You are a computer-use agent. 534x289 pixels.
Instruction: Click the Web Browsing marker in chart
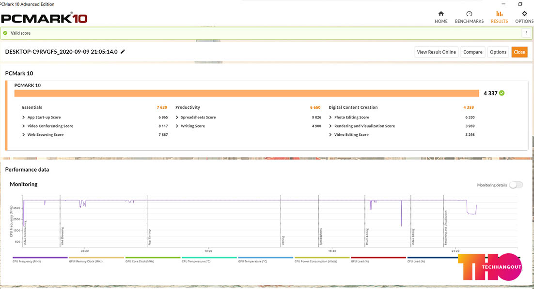63,236
